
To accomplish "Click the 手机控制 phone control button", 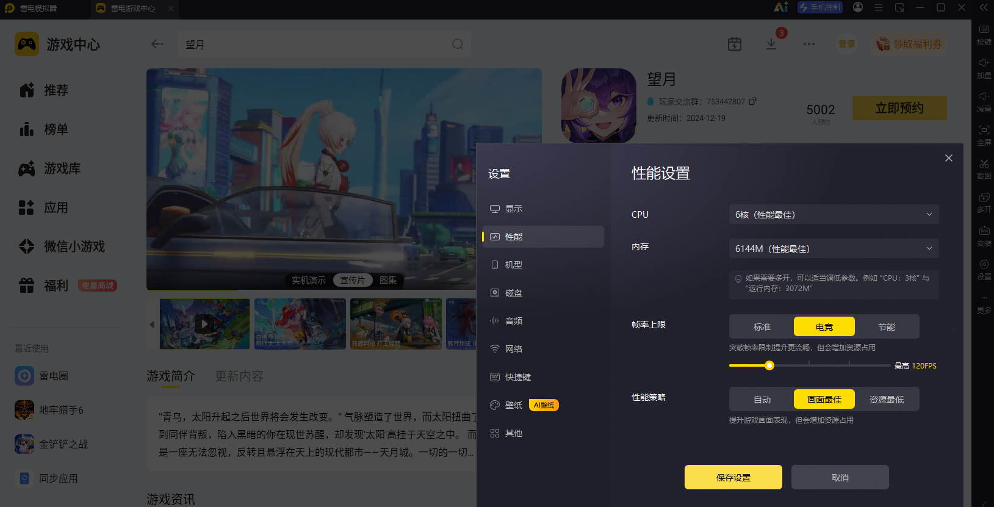I will pyautogui.click(x=820, y=7).
